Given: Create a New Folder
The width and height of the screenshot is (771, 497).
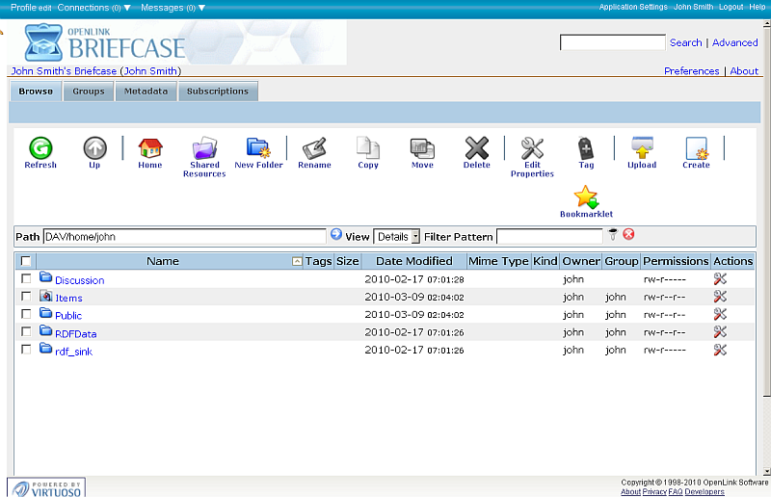Looking at the screenshot, I should (x=258, y=148).
